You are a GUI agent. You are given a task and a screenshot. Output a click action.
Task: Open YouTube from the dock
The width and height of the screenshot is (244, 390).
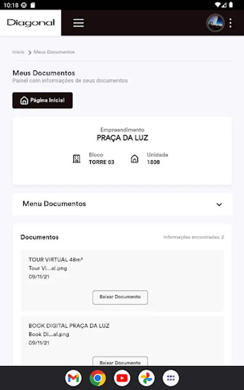point(122,378)
